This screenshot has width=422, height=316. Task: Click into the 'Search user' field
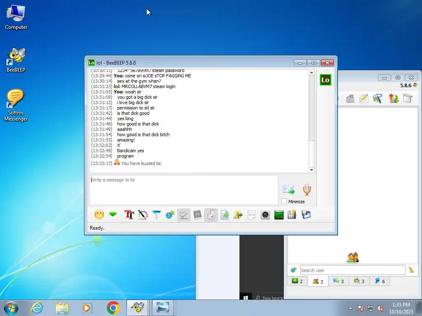[353, 270]
